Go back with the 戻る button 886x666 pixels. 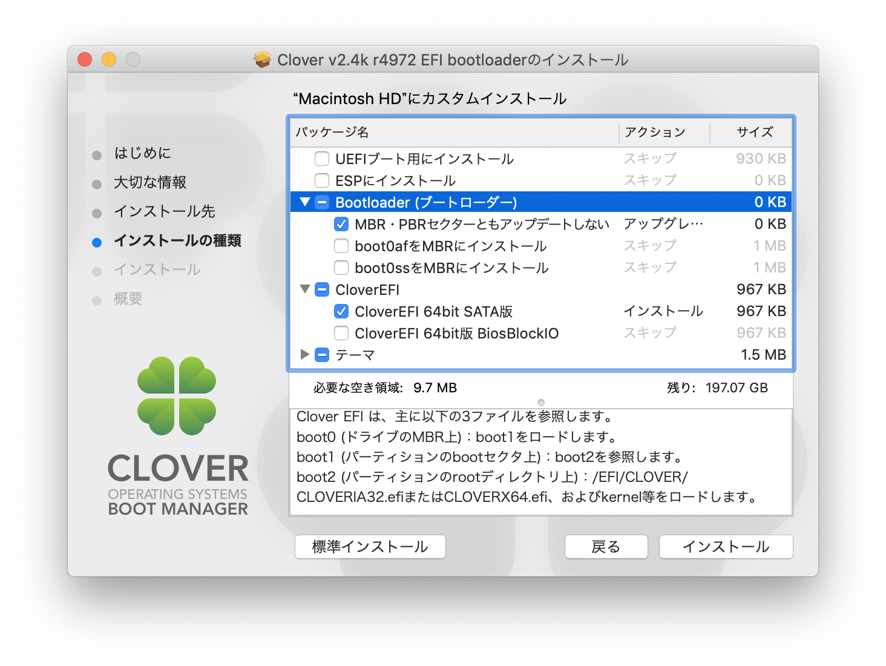tap(606, 547)
